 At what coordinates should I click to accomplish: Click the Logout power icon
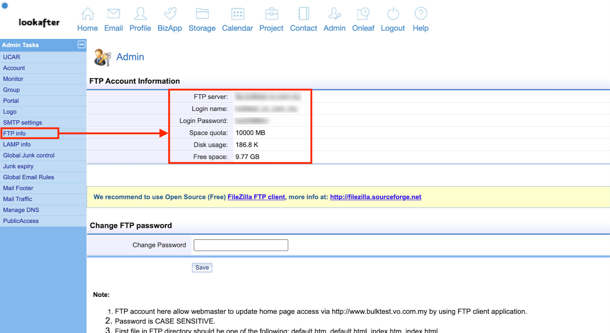393,14
